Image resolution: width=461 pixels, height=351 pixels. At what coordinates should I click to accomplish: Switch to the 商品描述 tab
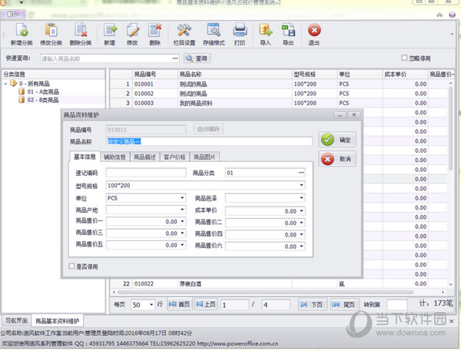[144, 157]
